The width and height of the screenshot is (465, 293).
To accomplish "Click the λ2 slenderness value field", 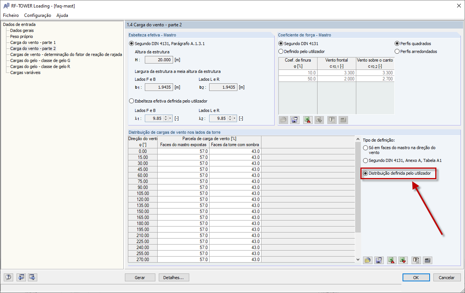I will point(218,118).
